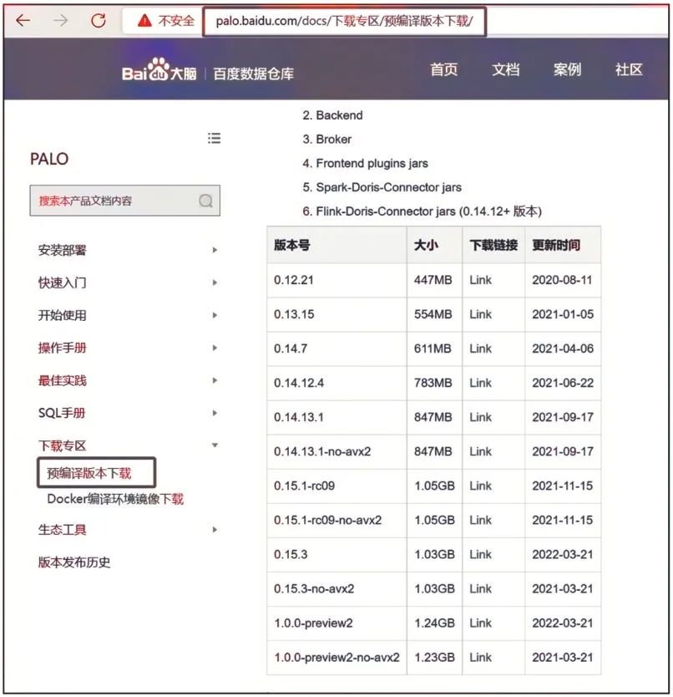Click '4. Frontend plugins jars' item
The image size is (673, 697).
pos(365,164)
